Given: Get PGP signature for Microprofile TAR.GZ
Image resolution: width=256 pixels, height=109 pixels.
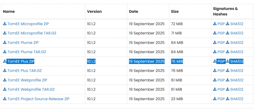Looking at the screenshot, I should (221, 33).
